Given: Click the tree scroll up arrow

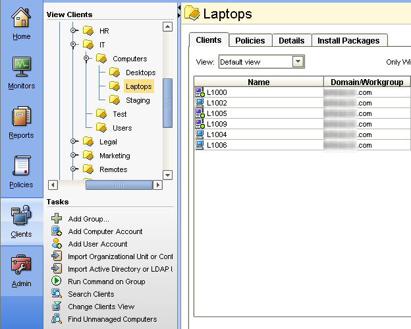Looking at the screenshot, I should (168, 27).
